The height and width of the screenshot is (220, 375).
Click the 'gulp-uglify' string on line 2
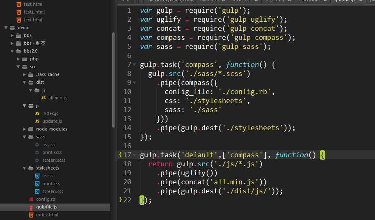[x=253, y=19]
